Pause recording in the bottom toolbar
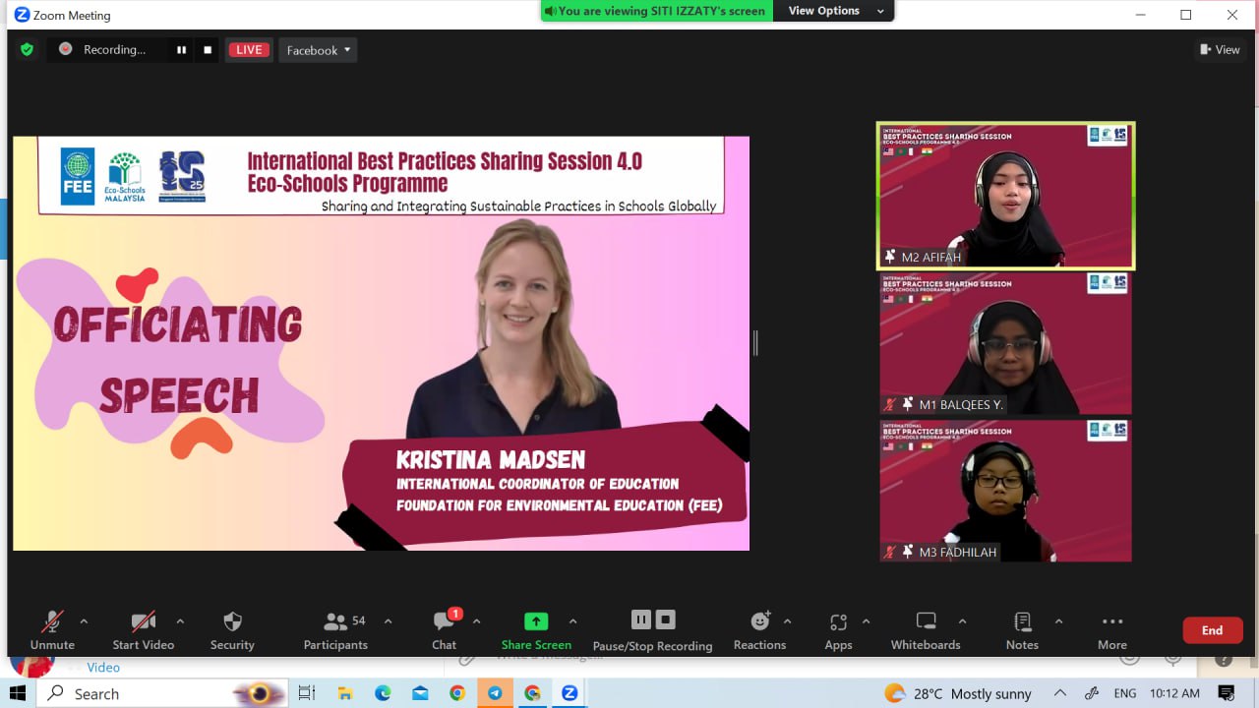Viewport: 1259px width, 708px height. (x=641, y=619)
